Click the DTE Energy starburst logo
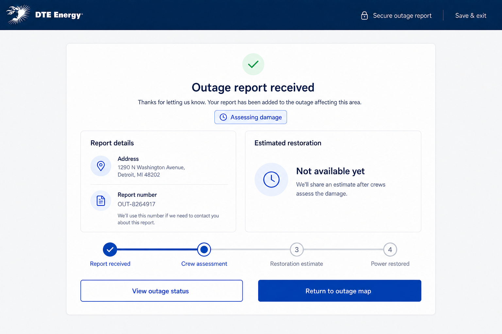Image resolution: width=502 pixels, height=334 pixels. (x=18, y=15)
